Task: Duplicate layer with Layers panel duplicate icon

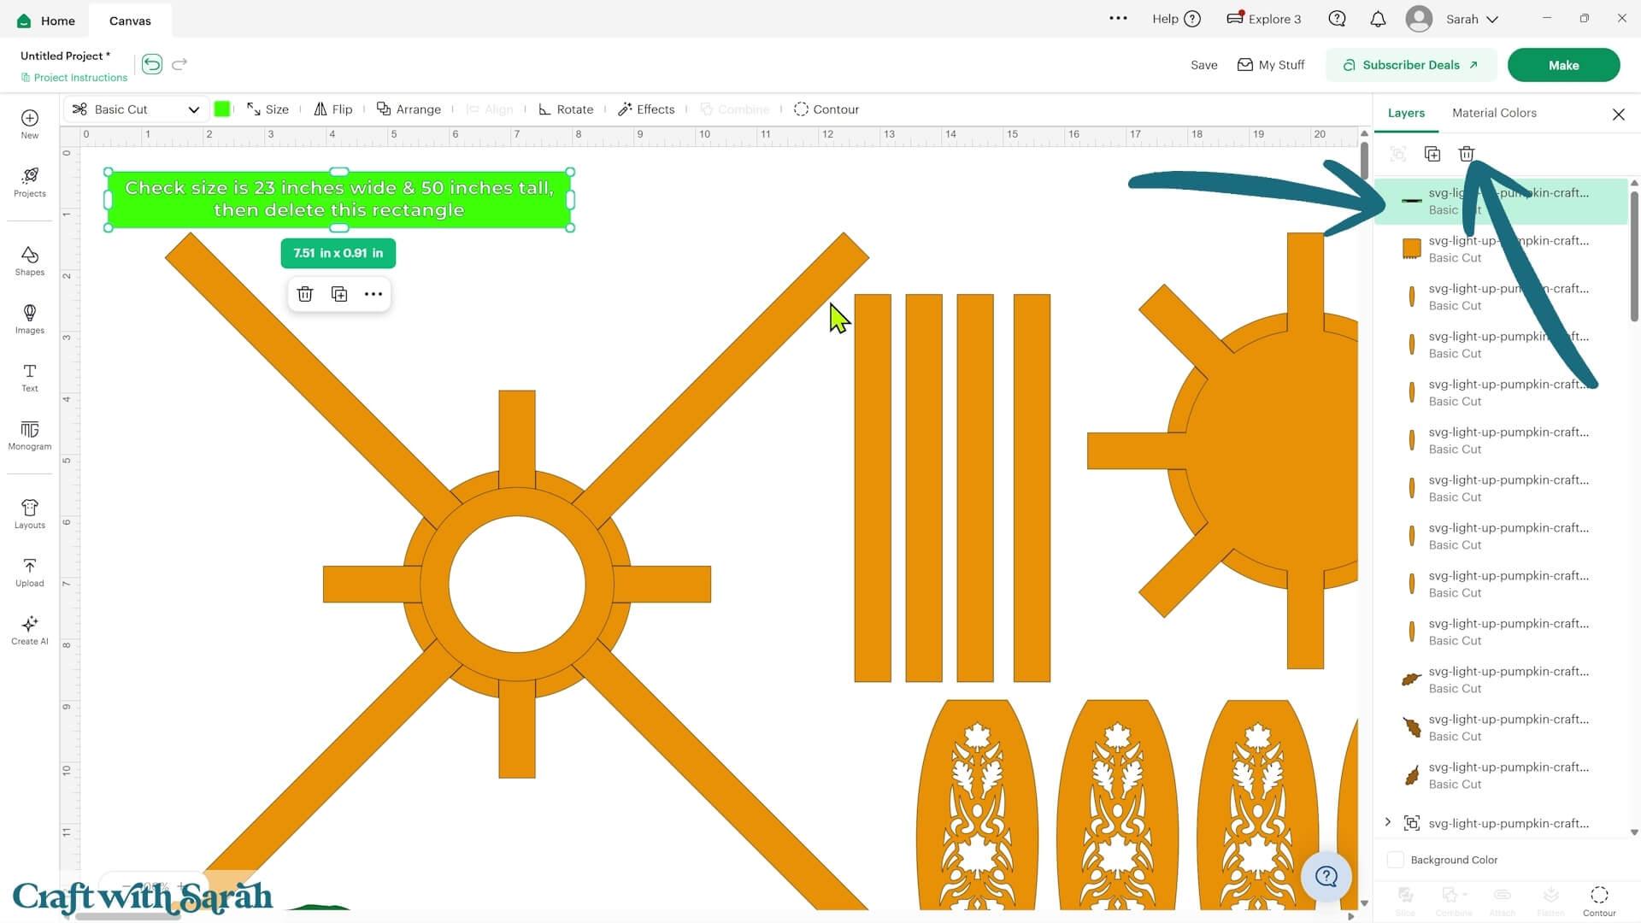Action: pos(1432,154)
